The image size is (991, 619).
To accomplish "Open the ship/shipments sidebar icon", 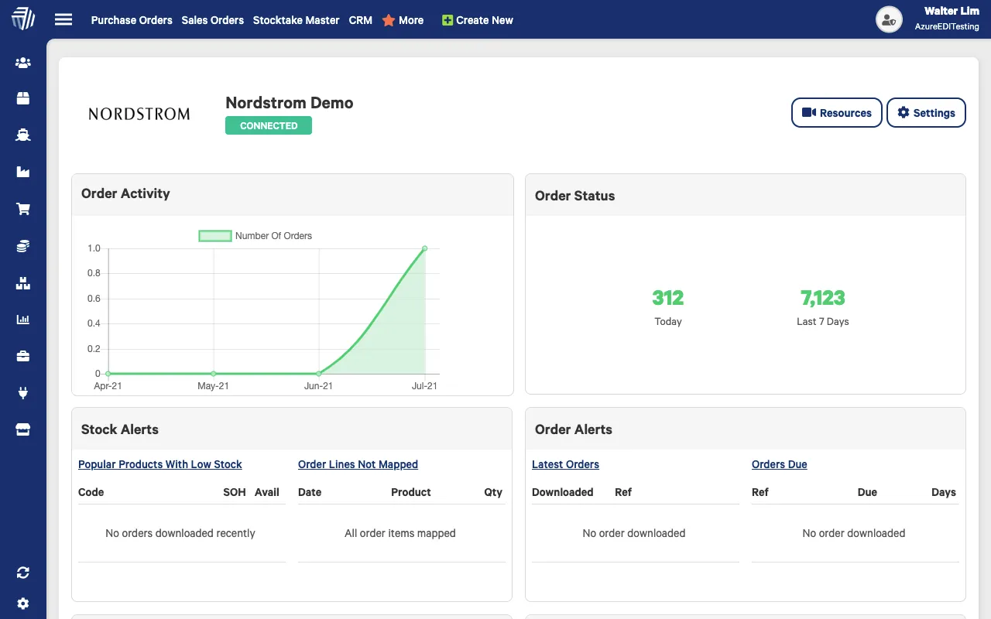I will point(23,135).
